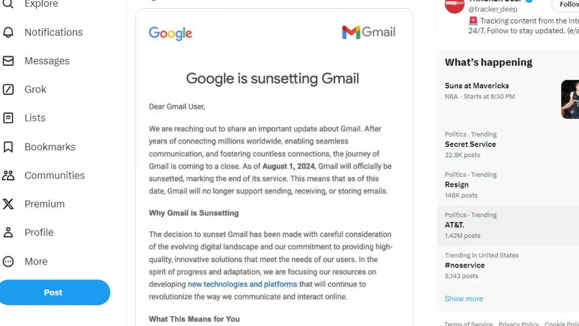Screen dimensions: 579x326
Task: Select the 'Secret Service' trending topic
Action: [x=470, y=144]
